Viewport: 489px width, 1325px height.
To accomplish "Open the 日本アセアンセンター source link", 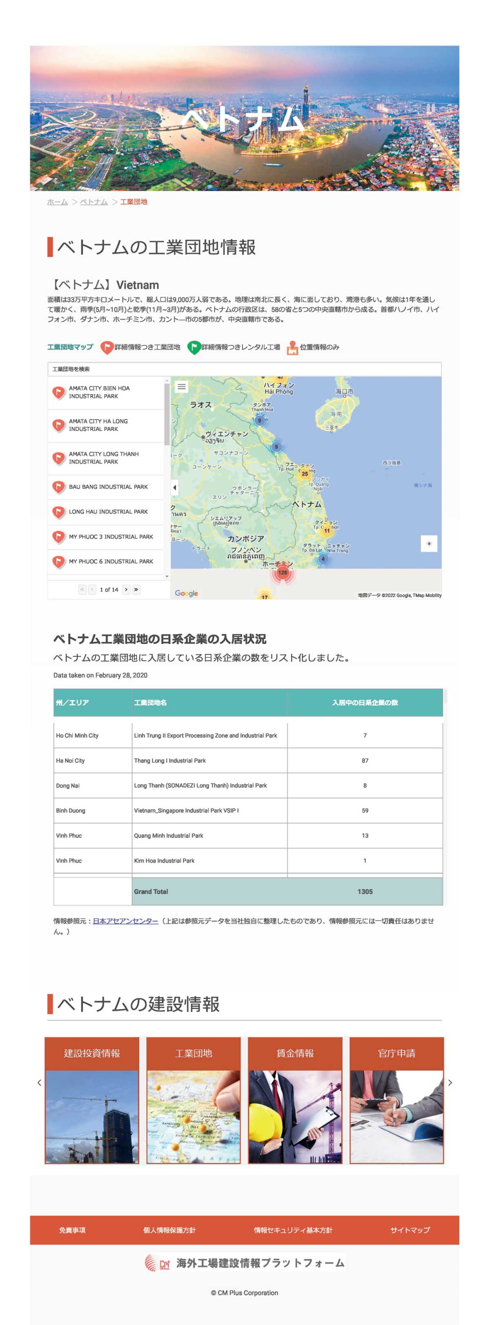I will 125,921.
